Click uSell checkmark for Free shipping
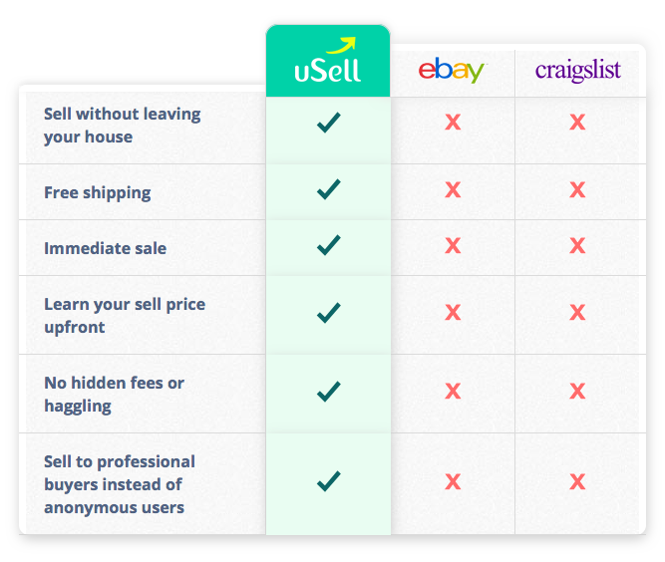 point(329,189)
